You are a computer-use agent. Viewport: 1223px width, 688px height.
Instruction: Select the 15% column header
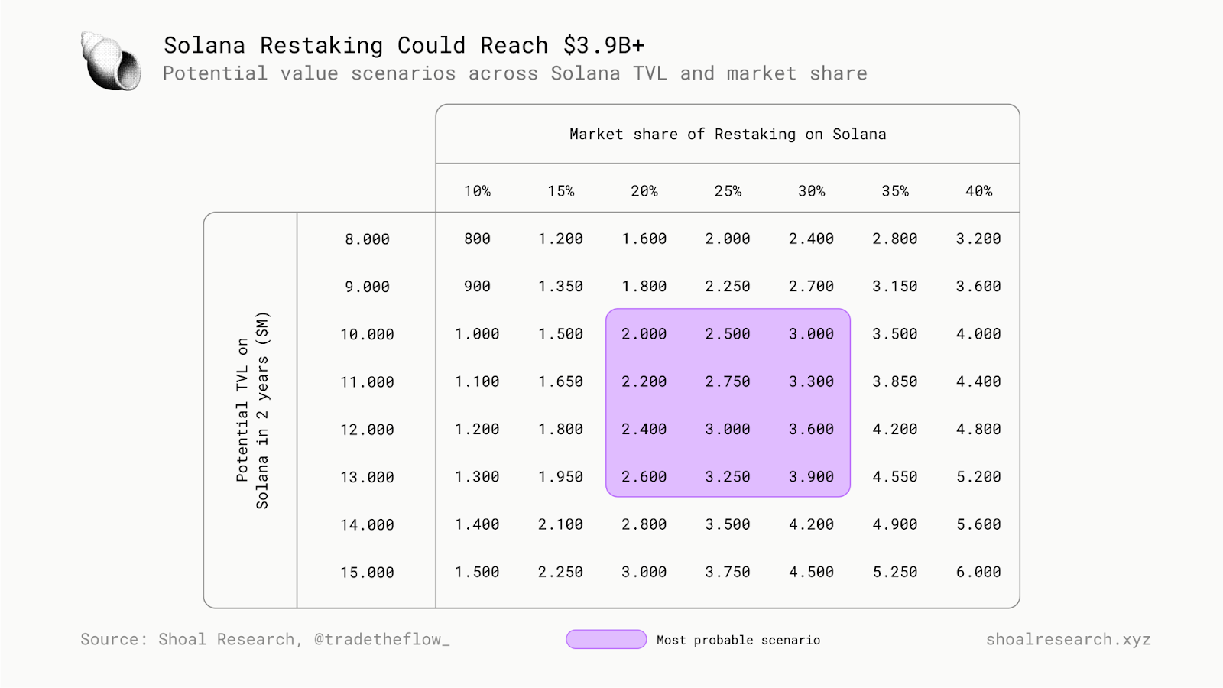point(560,191)
